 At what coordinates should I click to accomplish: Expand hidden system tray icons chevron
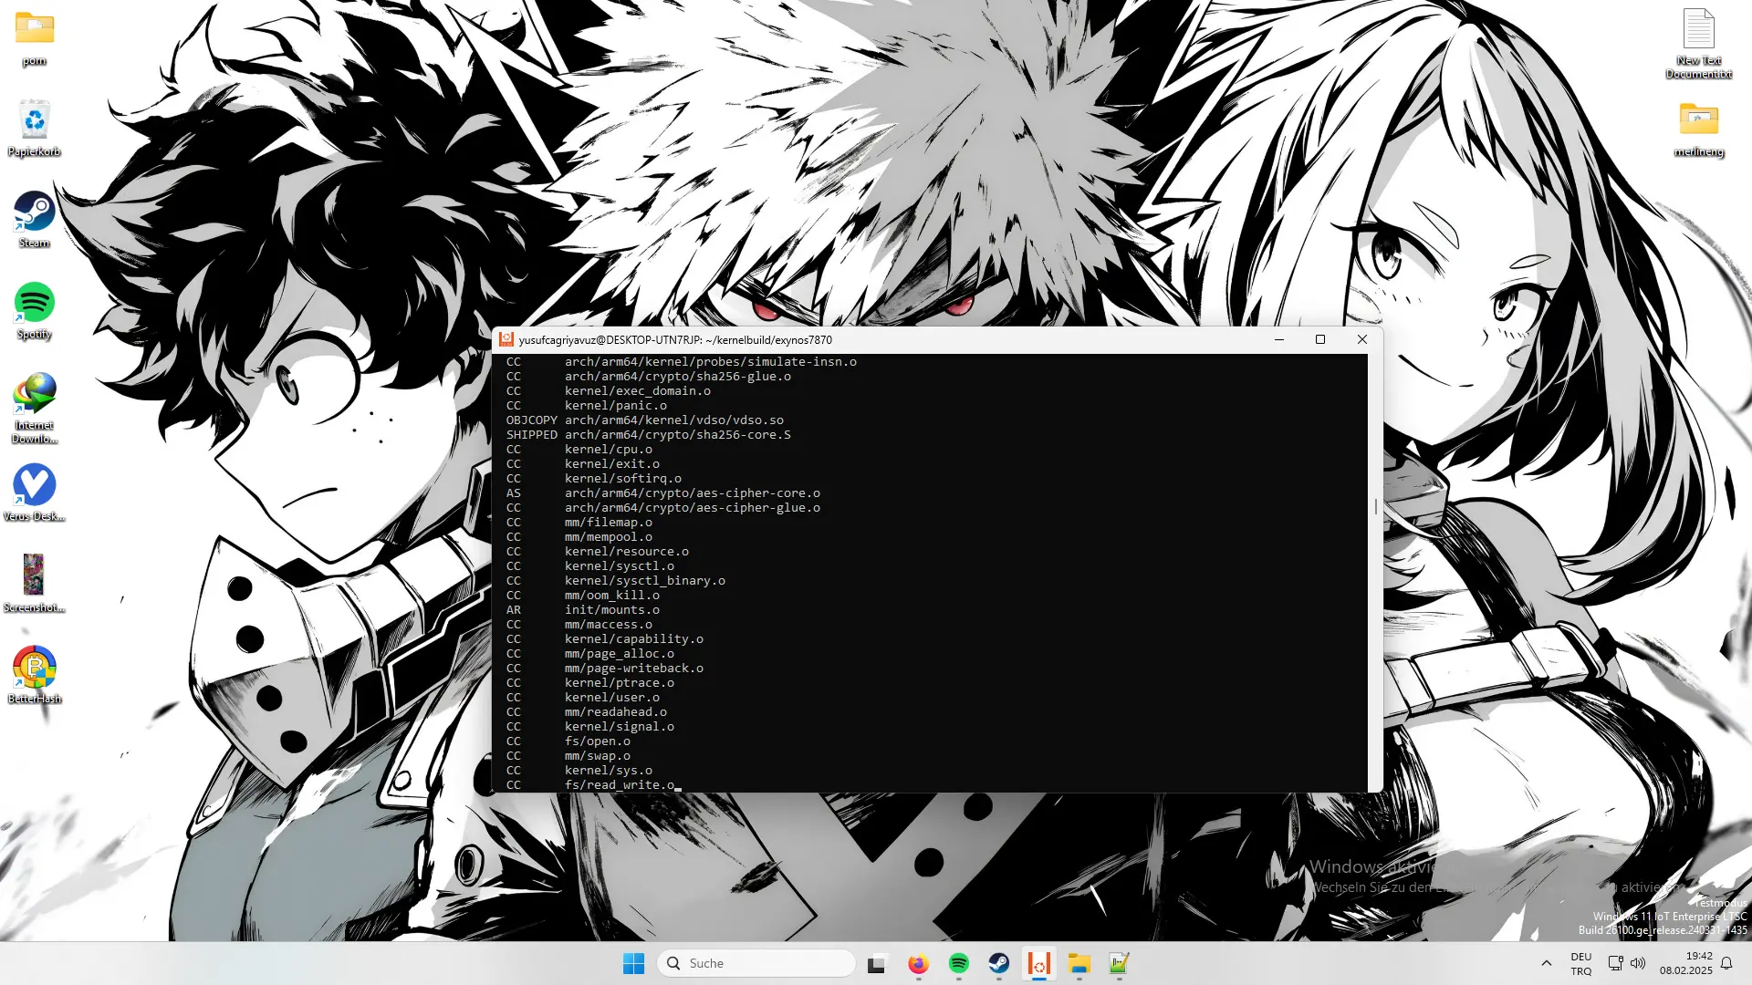pos(1546,963)
